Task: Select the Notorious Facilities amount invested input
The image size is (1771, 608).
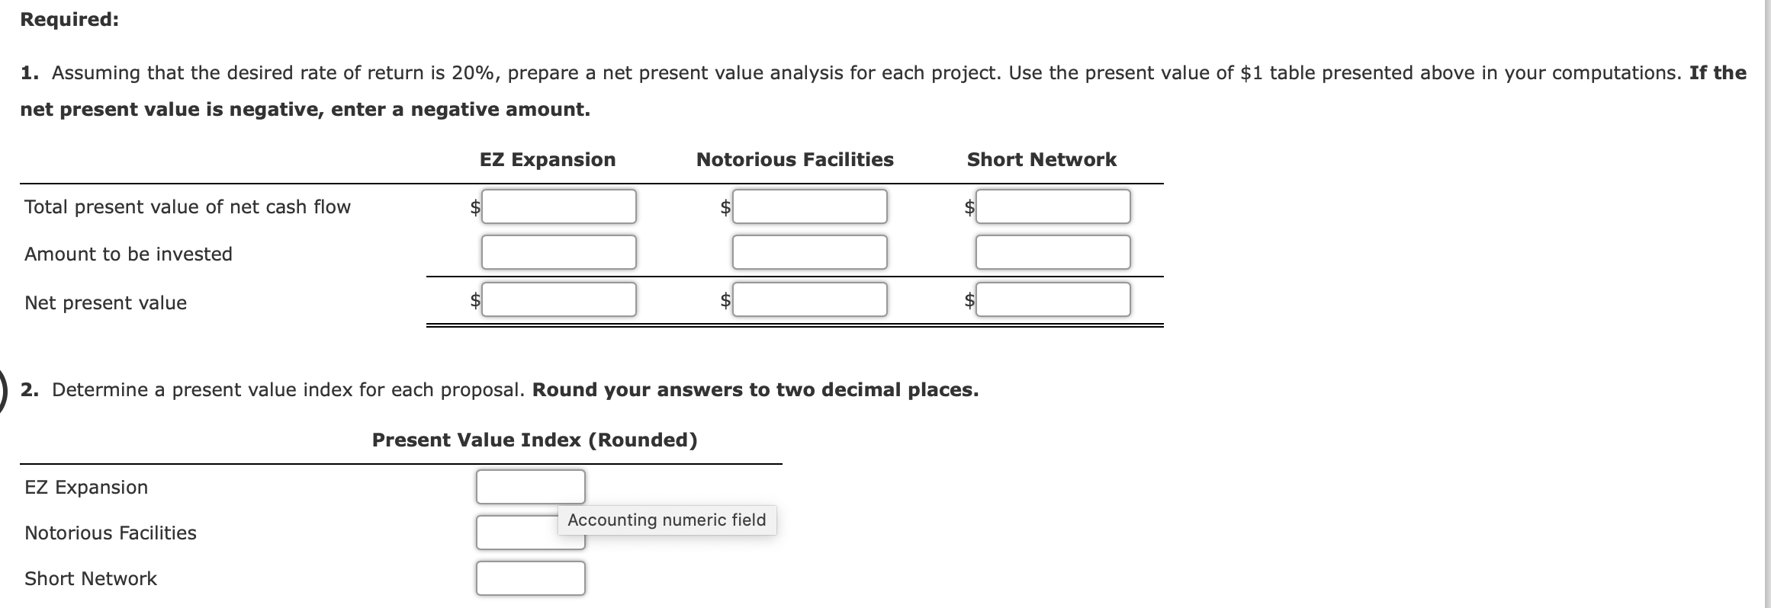Action: [809, 254]
